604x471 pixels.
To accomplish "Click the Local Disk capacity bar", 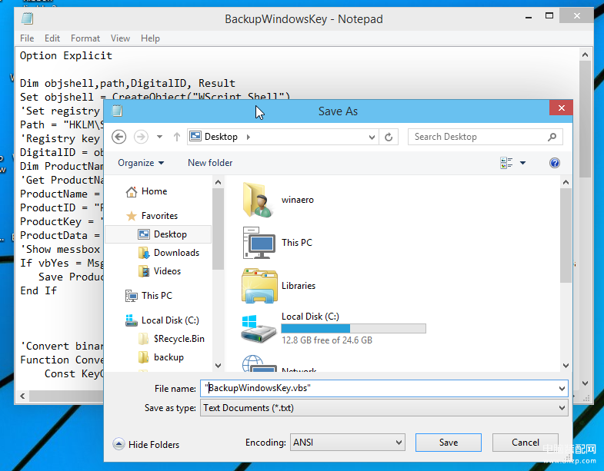I will [x=354, y=328].
